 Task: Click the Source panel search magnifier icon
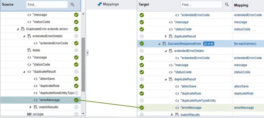pos(72,5)
